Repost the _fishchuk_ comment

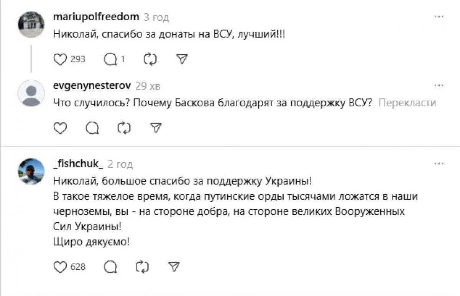coord(142,267)
